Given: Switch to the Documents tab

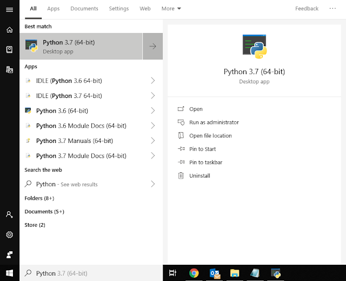Looking at the screenshot, I should (84, 9).
